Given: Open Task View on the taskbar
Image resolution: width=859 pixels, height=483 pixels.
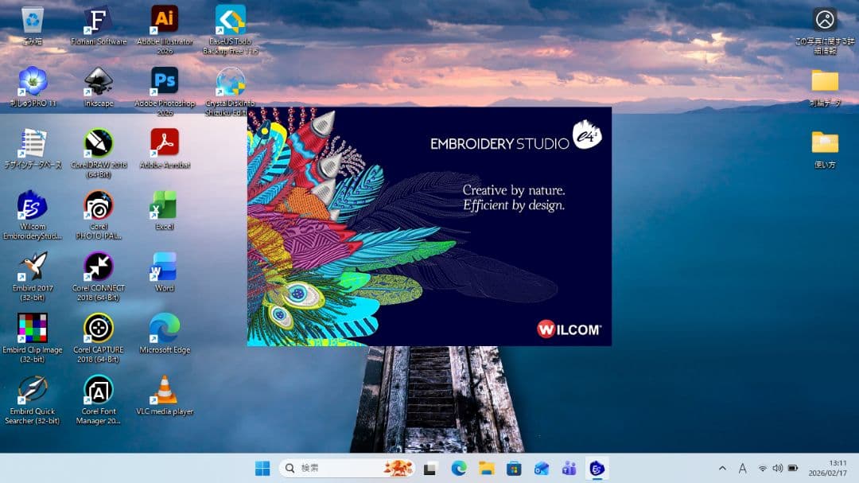Looking at the screenshot, I should click(430, 468).
